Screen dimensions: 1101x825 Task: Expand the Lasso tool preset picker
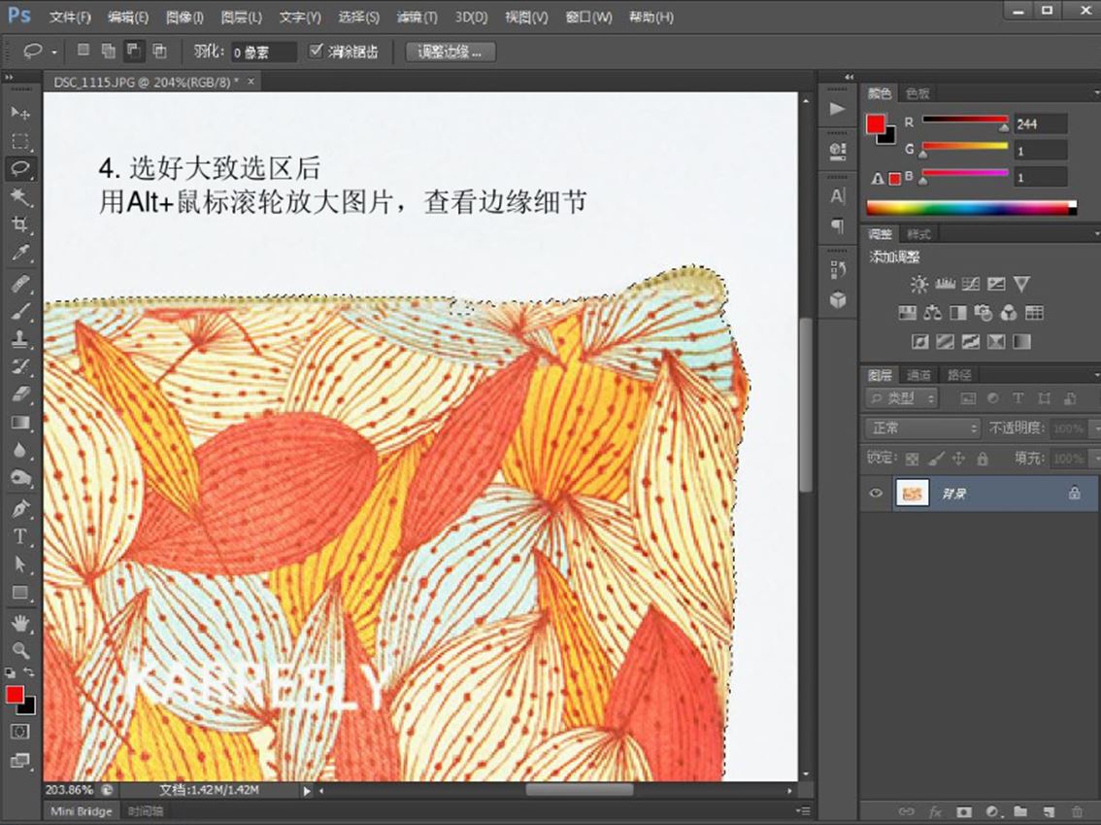point(53,52)
